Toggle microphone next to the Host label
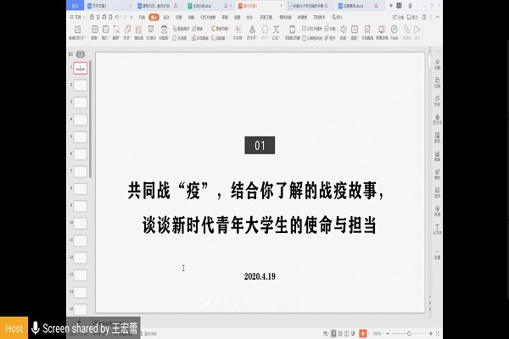 (35, 328)
